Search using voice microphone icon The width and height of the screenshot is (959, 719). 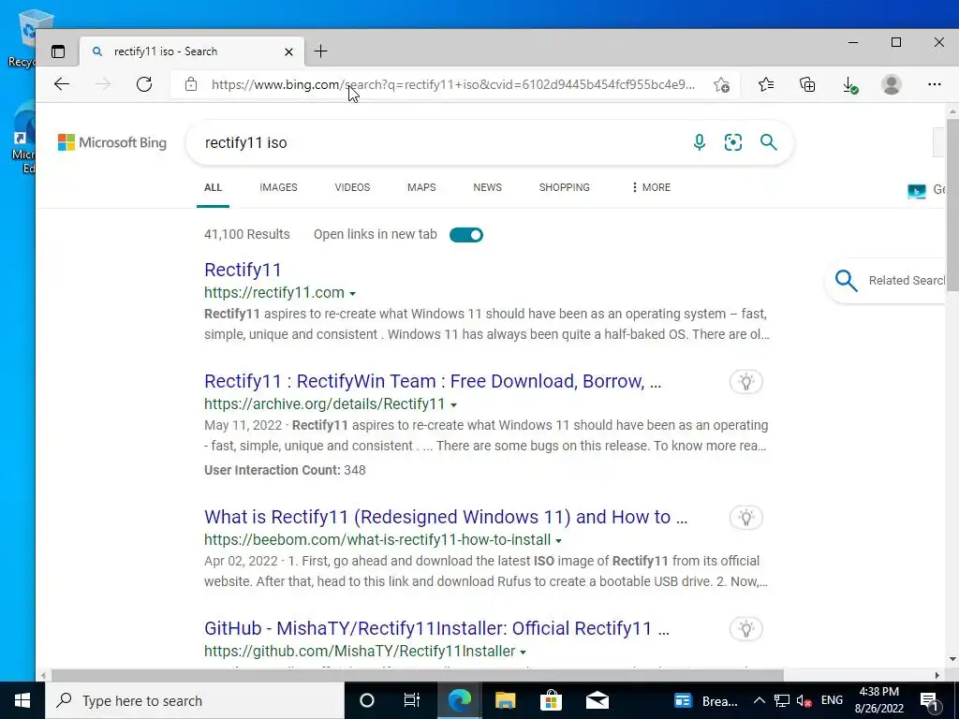[x=699, y=142]
